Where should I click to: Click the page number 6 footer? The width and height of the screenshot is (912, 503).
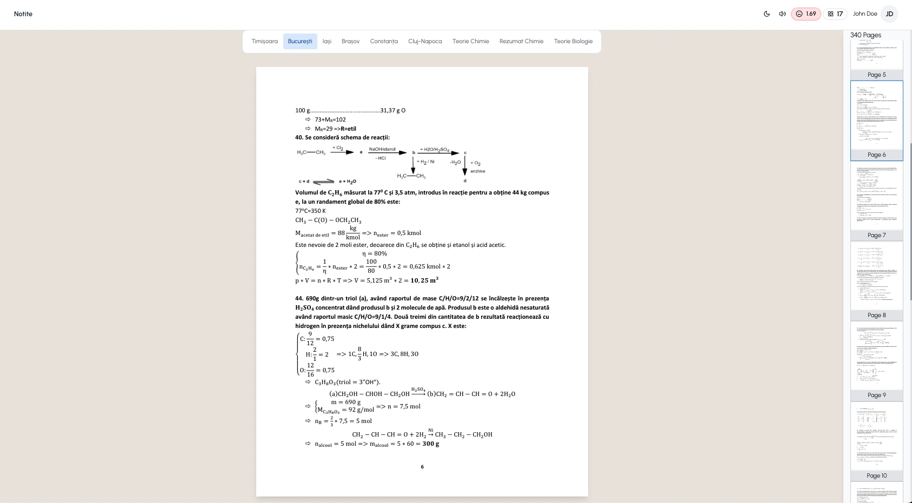pos(422,467)
